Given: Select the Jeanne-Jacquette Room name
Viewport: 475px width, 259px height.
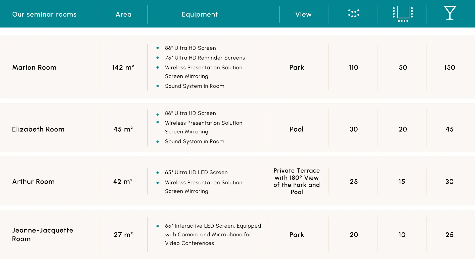Looking at the screenshot, I should point(42,234).
